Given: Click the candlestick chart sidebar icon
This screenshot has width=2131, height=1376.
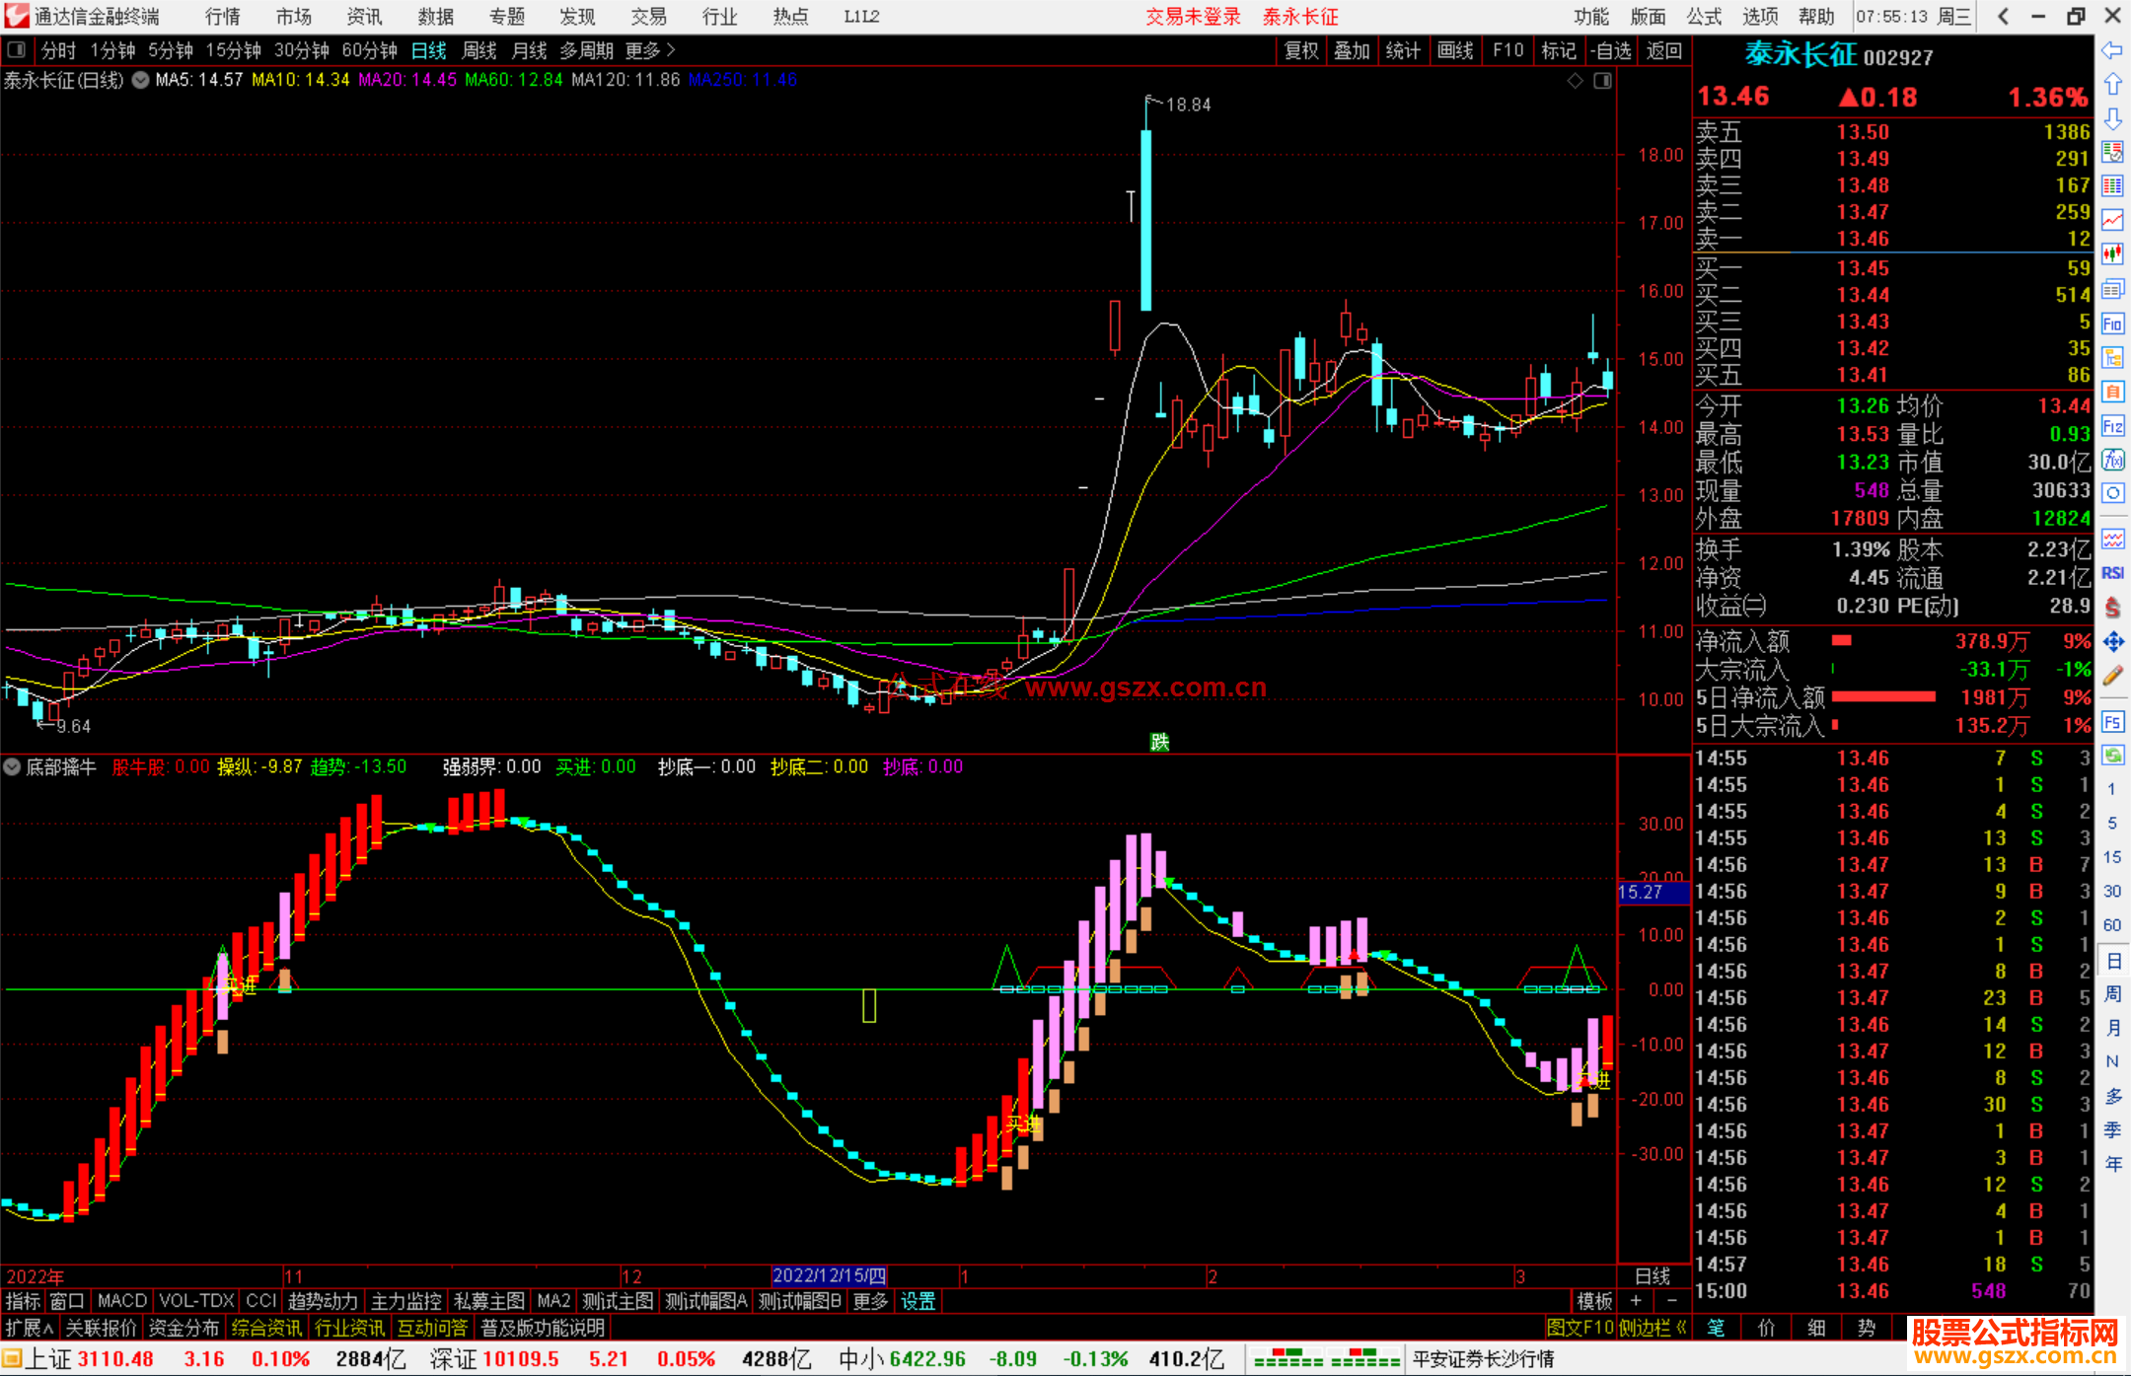Looking at the screenshot, I should tap(2112, 254).
